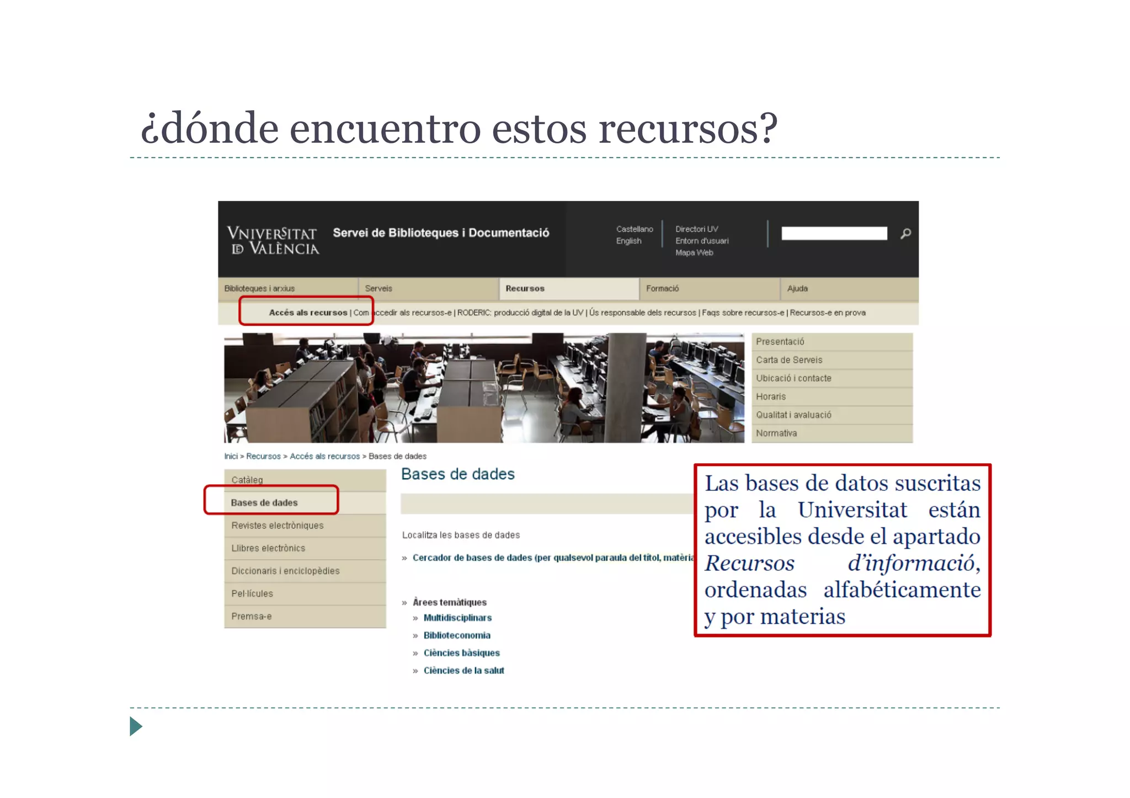Open Presentació in right sidebar
Image resolution: width=1130 pixels, height=798 pixels.
tap(832, 342)
